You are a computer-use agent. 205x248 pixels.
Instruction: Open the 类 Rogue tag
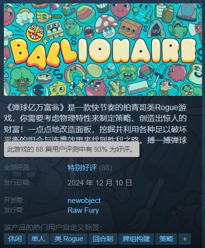pyautogui.click(x=69, y=239)
